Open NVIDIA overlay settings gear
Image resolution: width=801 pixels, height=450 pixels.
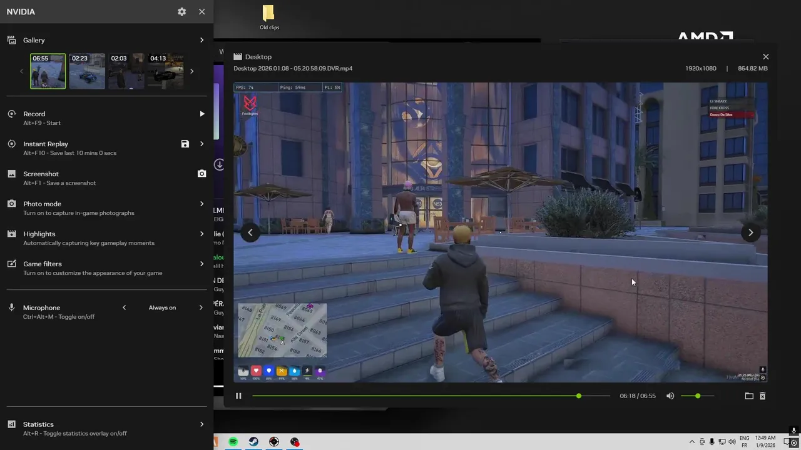tap(181, 12)
